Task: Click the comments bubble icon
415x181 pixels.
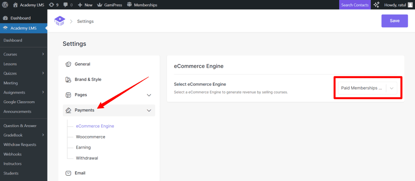Action: [x=66, y=5]
